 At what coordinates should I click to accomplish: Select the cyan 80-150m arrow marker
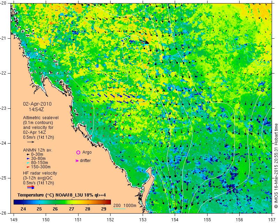(28, 163)
